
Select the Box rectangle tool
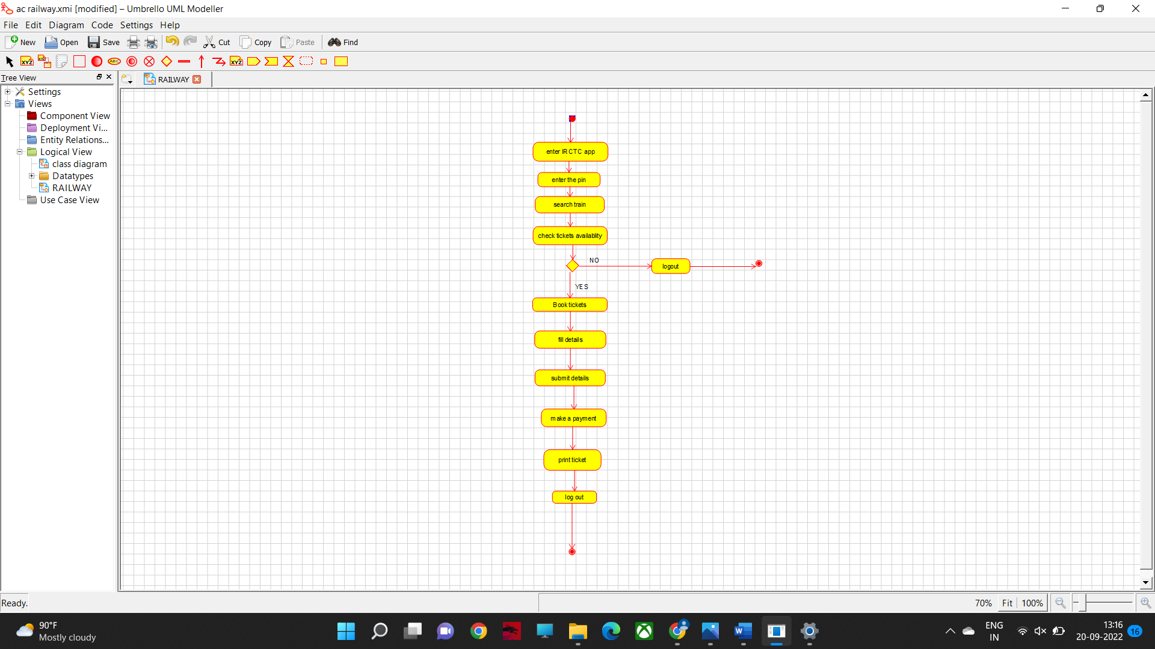(79, 61)
